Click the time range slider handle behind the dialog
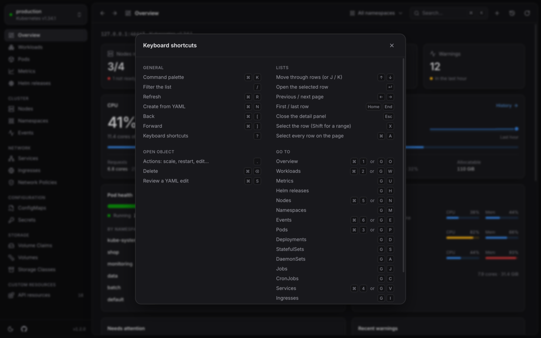This screenshot has width=541, height=338. (x=517, y=129)
